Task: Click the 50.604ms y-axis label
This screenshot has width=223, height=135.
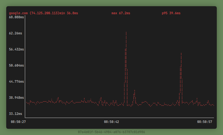Action: (x=16, y=66)
